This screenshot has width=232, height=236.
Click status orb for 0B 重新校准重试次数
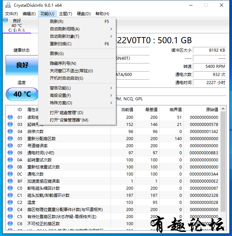10,167
